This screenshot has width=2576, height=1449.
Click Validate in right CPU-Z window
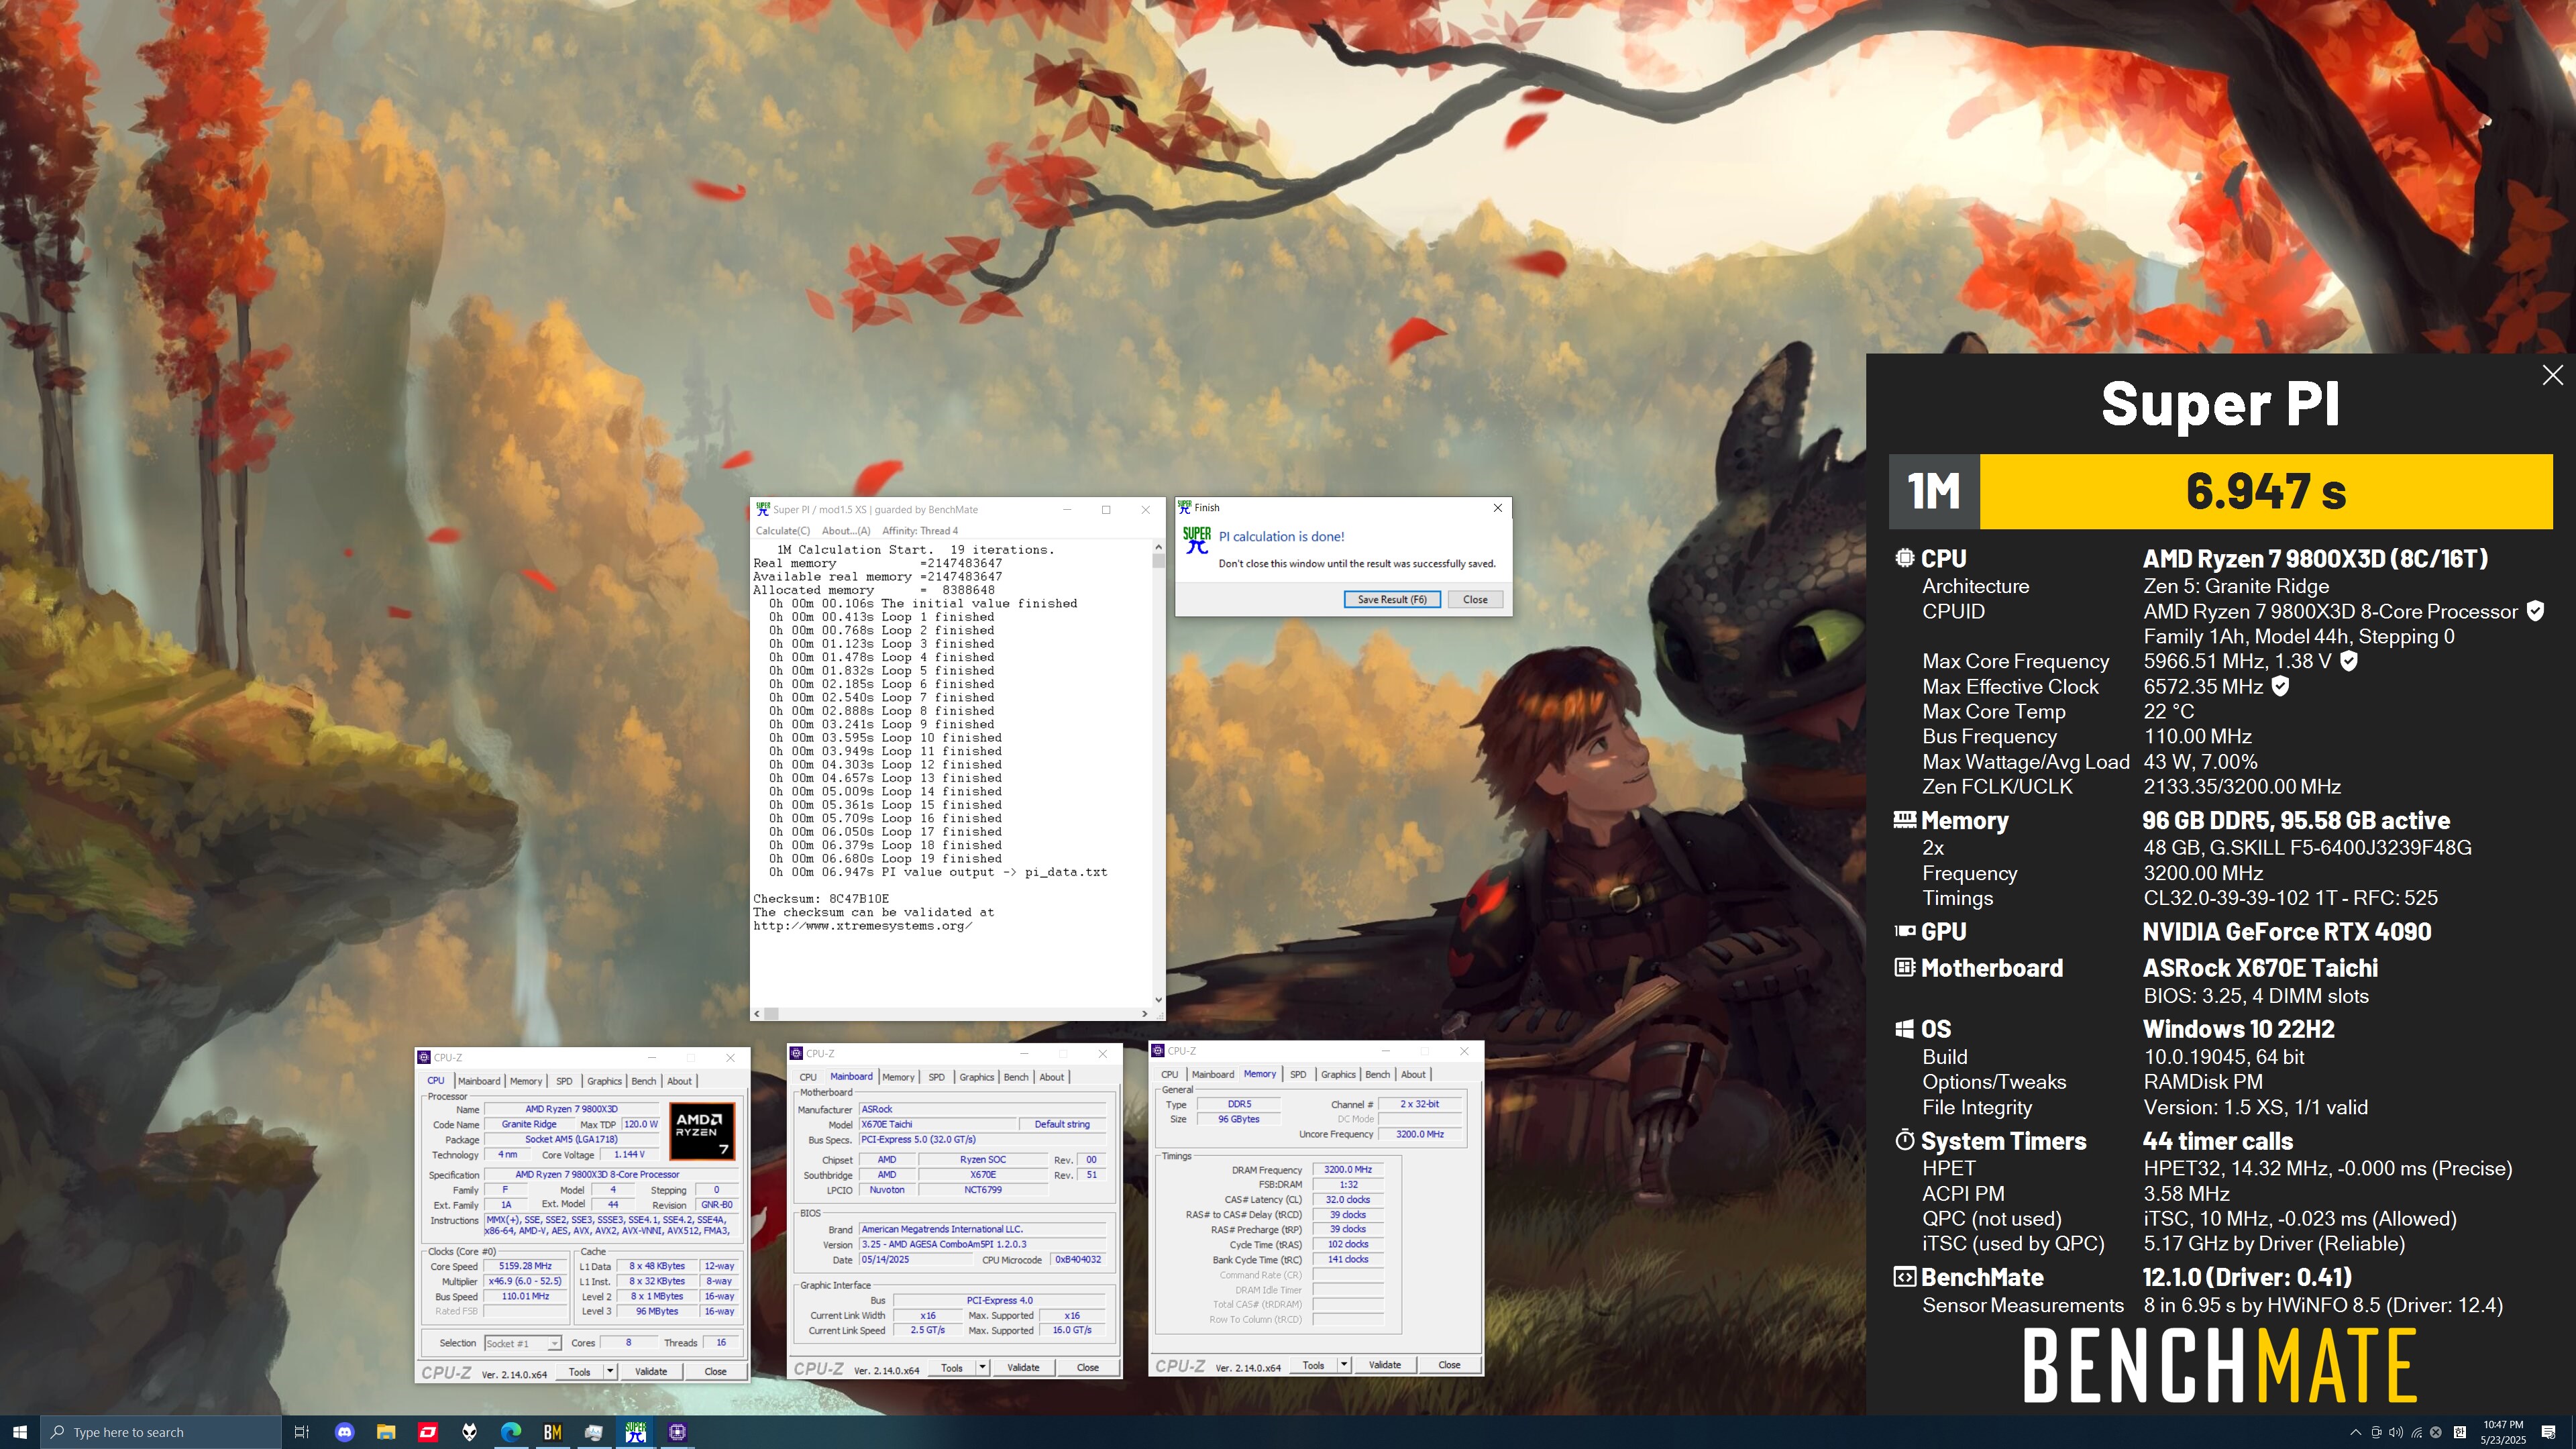pos(1385,1364)
